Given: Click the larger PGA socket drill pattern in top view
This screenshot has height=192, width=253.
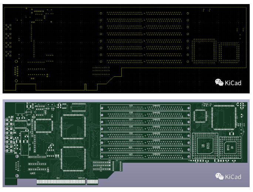Looking at the screenshot, I should (x=203, y=51).
